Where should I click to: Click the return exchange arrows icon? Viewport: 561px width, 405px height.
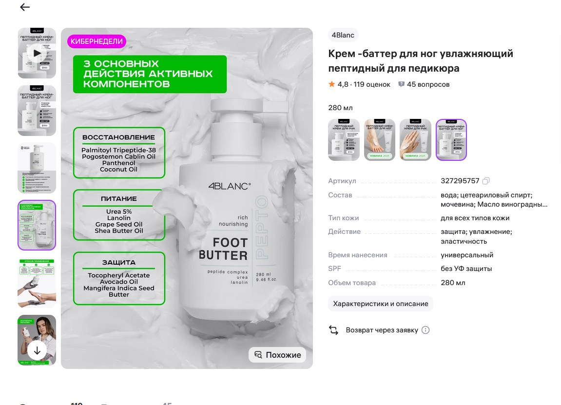(x=333, y=330)
